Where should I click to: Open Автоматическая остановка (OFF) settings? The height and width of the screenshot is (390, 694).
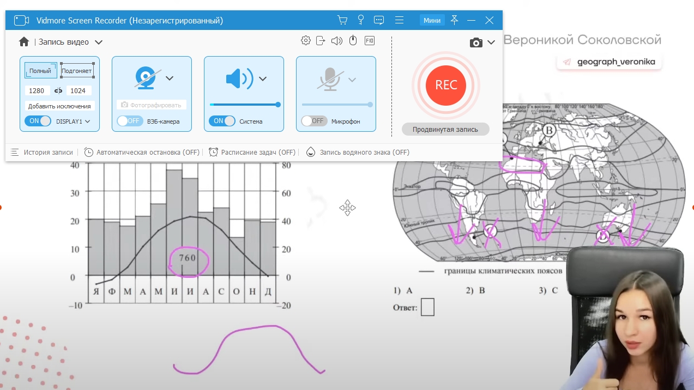point(142,153)
